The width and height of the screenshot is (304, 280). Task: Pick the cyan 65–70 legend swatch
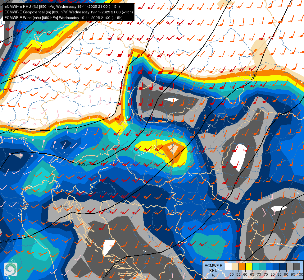click(256, 266)
